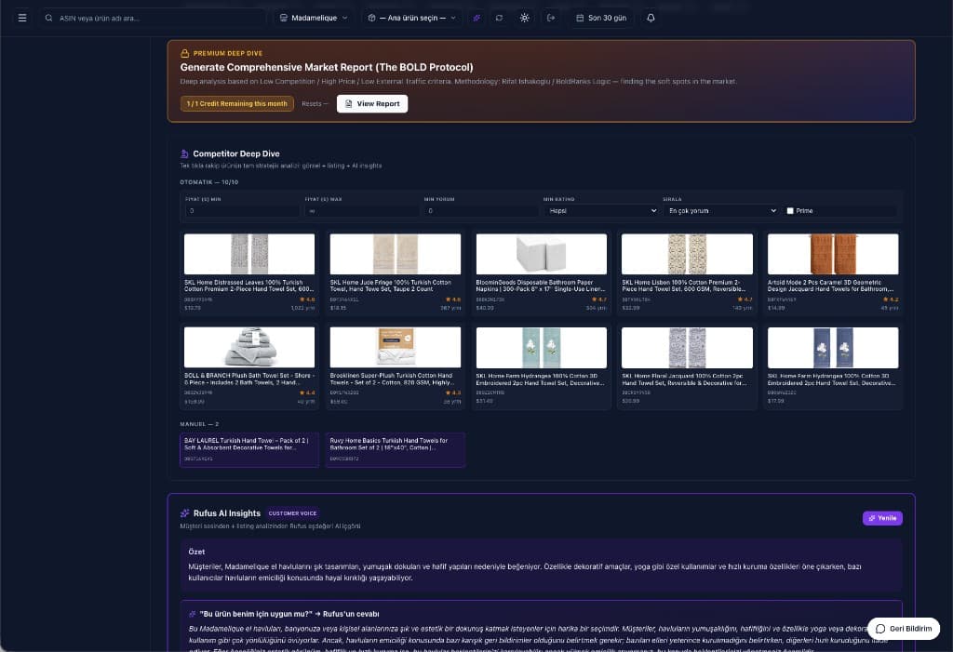Image resolution: width=953 pixels, height=652 pixels.
Task: Open SKL Home Lisbon hand towel thumbnail
Action: [x=687, y=254]
